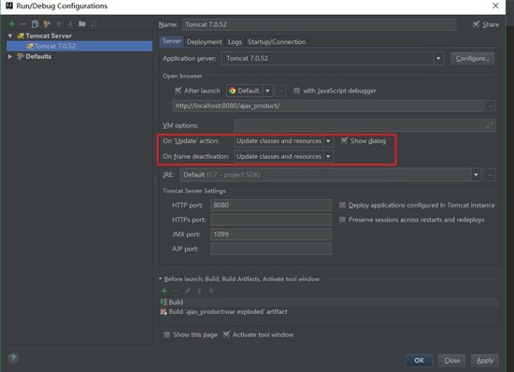This screenshot has width=514, height=372.
Task: Open browse button beside JRE dropdown
Action: click(x=490, y=175)
